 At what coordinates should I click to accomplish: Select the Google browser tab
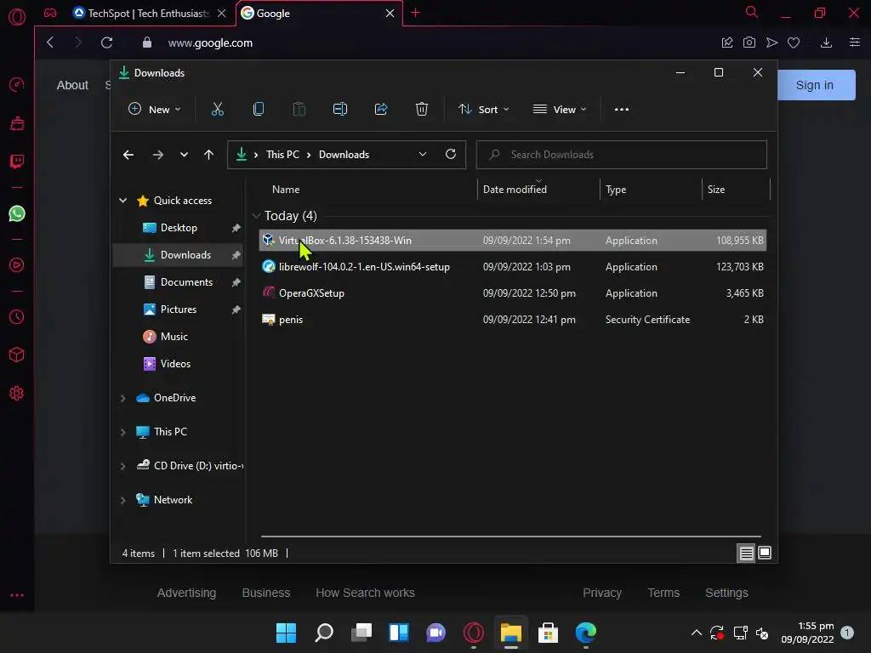click(319, 13)
